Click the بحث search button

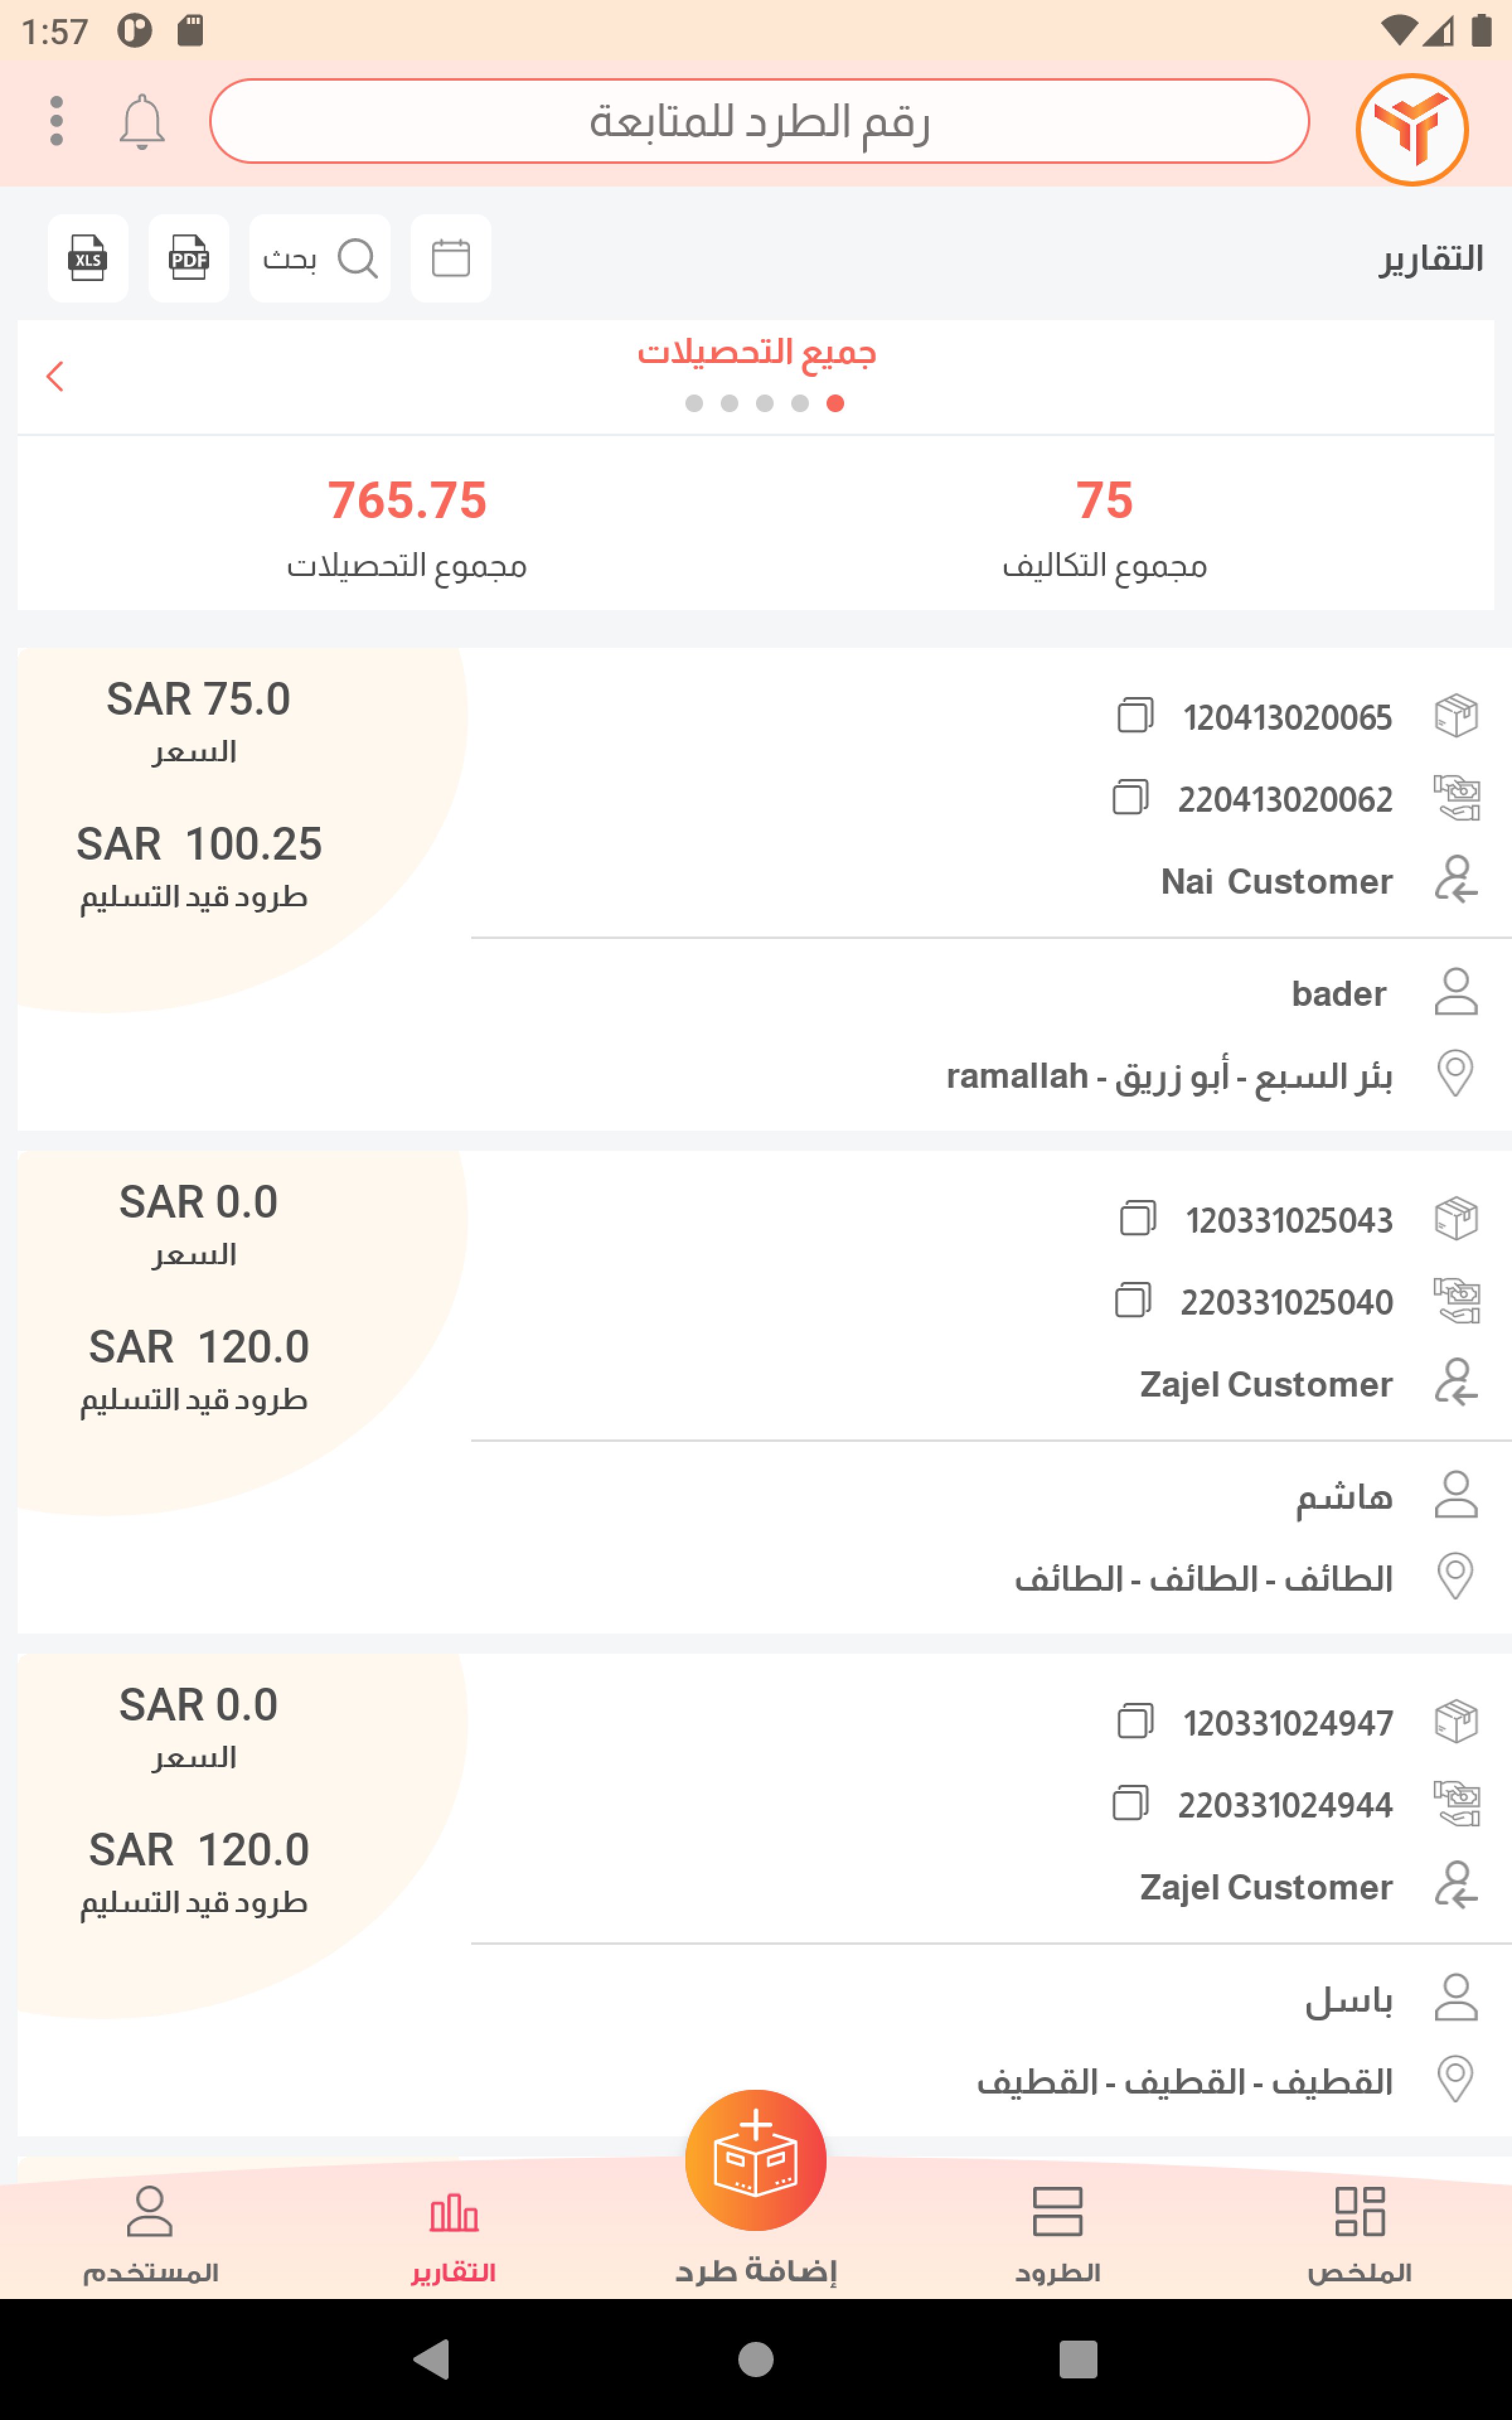pos(319,258)
